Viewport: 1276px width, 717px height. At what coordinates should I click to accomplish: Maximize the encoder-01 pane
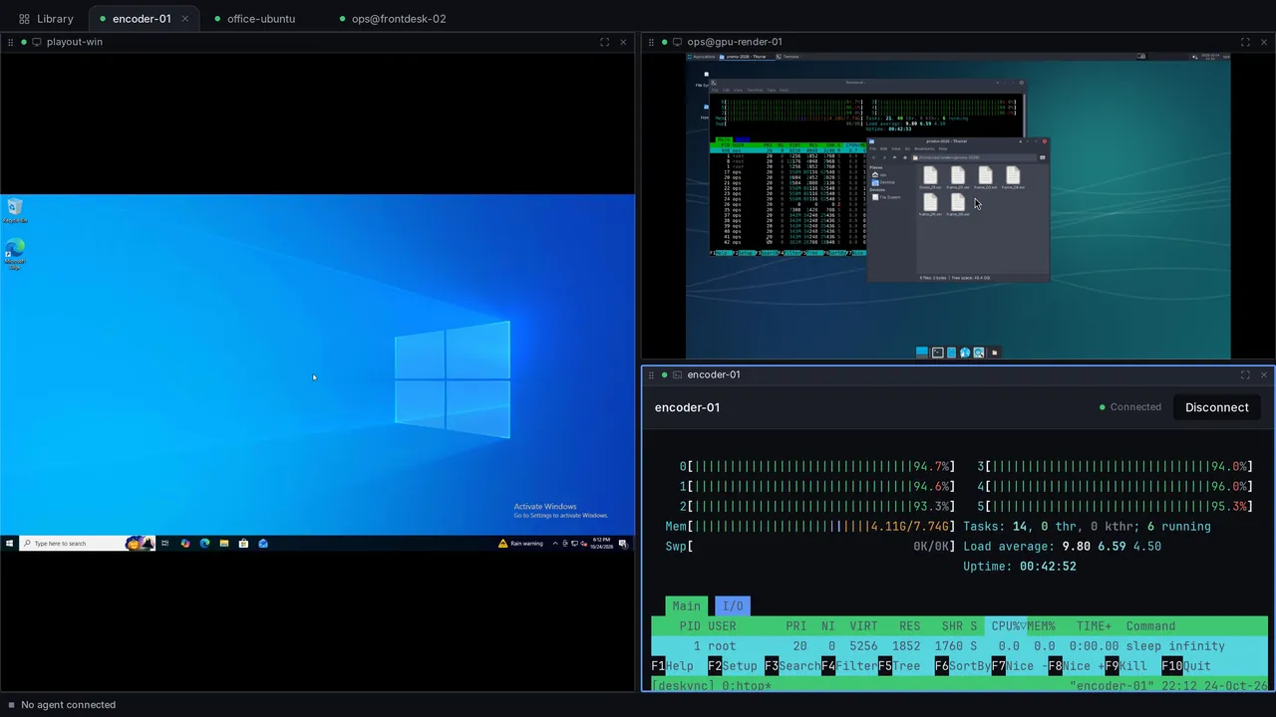(1245, 374)
